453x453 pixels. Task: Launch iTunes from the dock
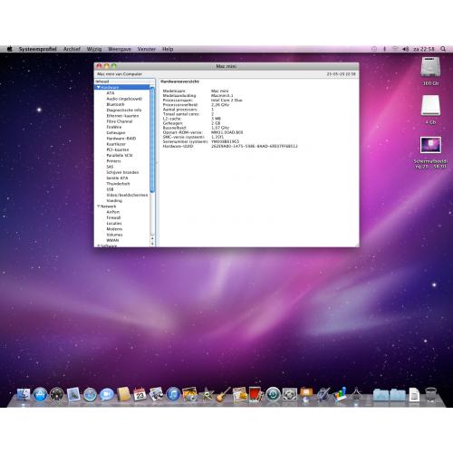point(173,394)
